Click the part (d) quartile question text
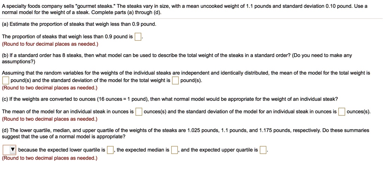Screen dimensions: 383x182 186,133
